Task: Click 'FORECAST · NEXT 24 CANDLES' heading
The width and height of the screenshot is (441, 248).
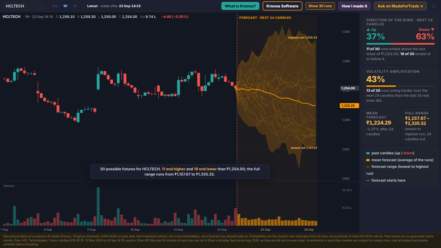Action: point(265,18)
